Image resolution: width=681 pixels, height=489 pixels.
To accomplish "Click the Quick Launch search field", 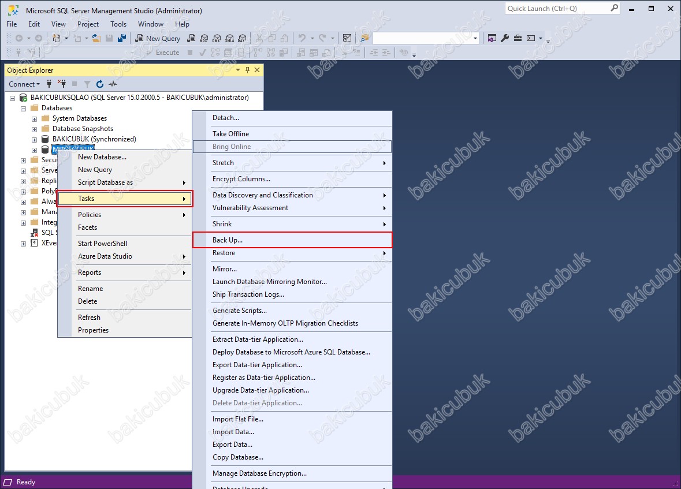I will [x=563, y=8].
